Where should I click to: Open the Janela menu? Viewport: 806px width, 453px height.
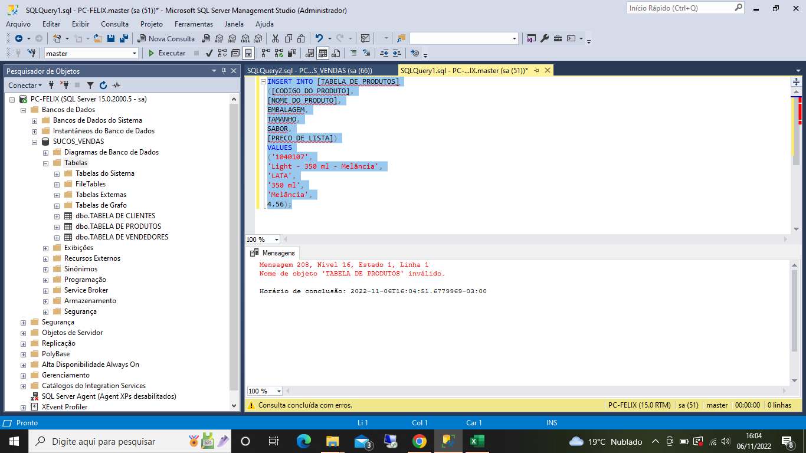point(234,24)
